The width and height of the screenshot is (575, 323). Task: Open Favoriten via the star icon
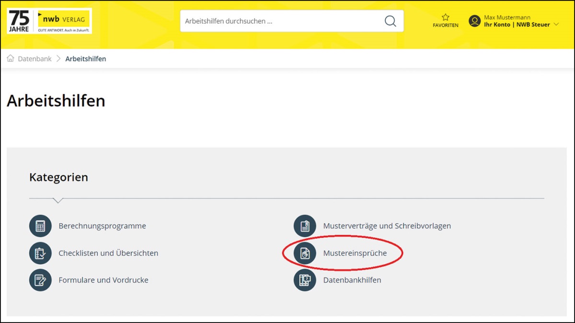coord(445,18)
